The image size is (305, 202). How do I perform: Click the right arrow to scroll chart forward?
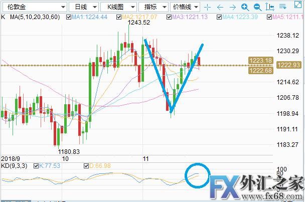(232, 7)
